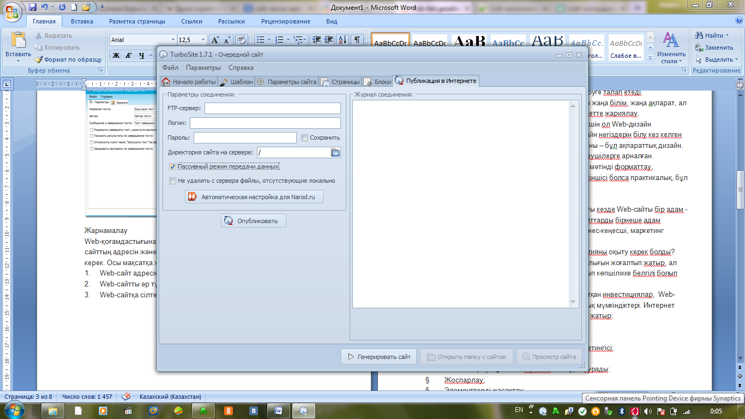Apply underline Ч formatting
The height and width of the screenshot is (419, 745).
pyautogui.click(x=141, y=55)
